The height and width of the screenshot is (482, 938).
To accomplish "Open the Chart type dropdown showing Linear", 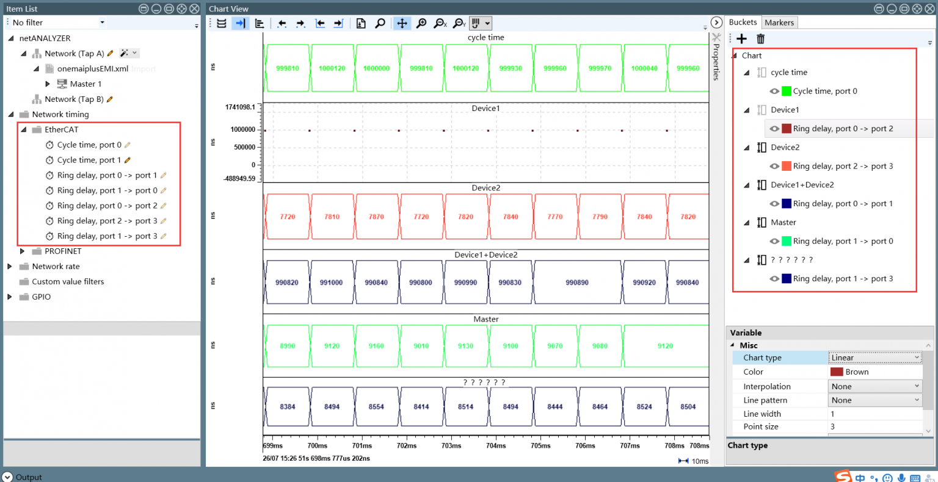I will coord(874,358).
